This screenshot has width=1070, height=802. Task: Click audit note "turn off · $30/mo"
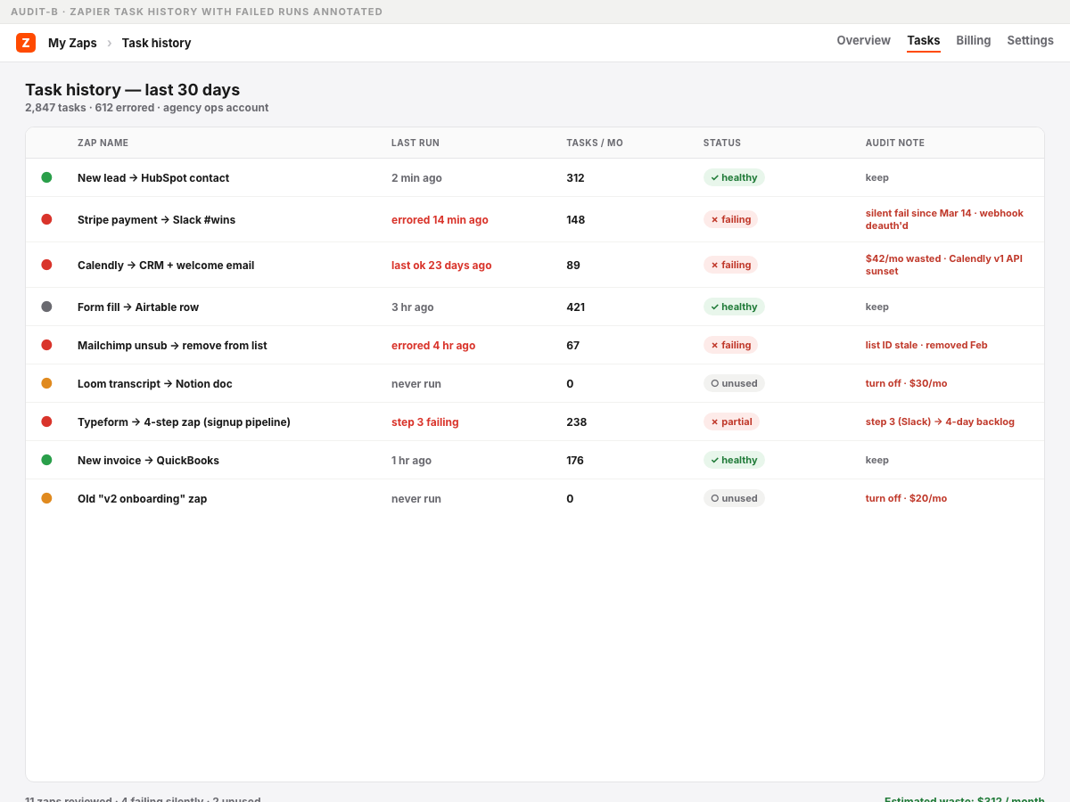coord(906,383)
